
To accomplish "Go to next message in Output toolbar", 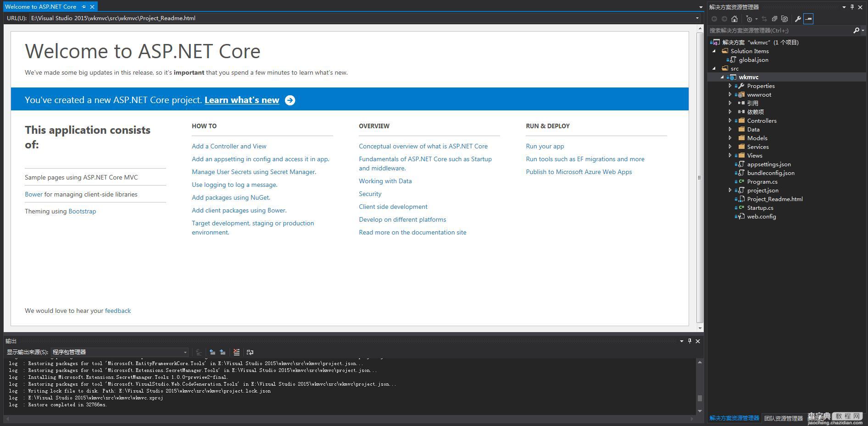I will tap(223, 352).
